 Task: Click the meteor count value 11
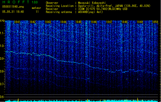(x=37, y=12)
